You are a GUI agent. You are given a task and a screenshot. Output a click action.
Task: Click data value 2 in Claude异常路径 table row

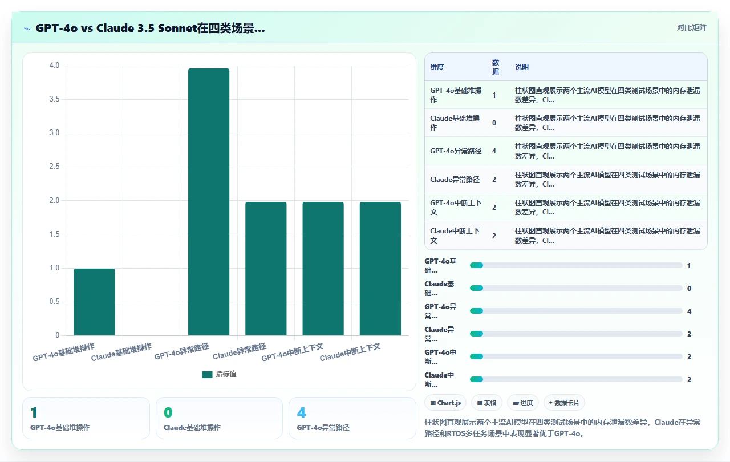click(x=494, y=179)
